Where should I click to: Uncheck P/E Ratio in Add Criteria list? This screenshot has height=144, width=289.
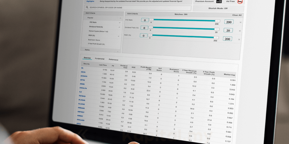click(119, 23)
